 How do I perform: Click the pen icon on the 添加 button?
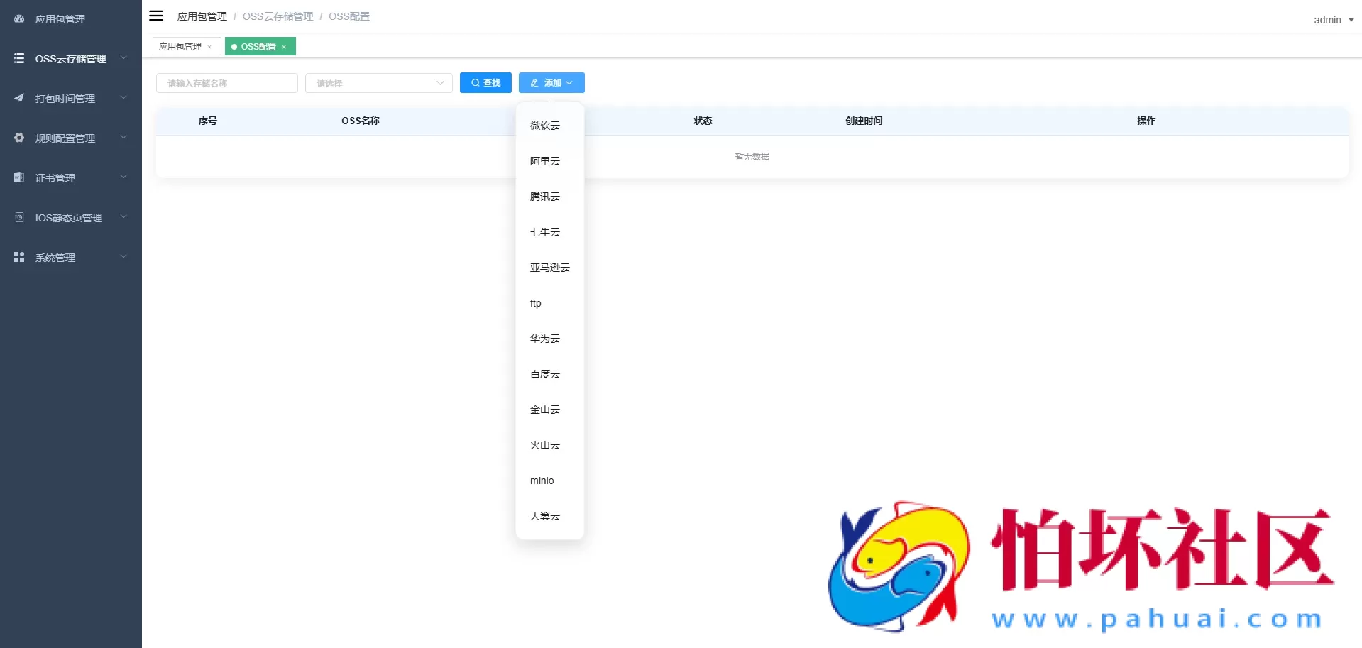(534, 82)
